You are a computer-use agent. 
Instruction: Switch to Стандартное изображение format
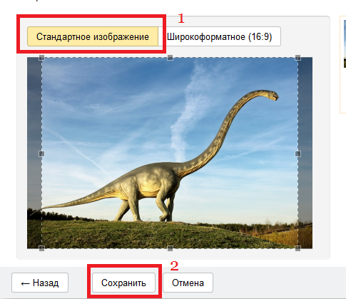tap(93, 36)
